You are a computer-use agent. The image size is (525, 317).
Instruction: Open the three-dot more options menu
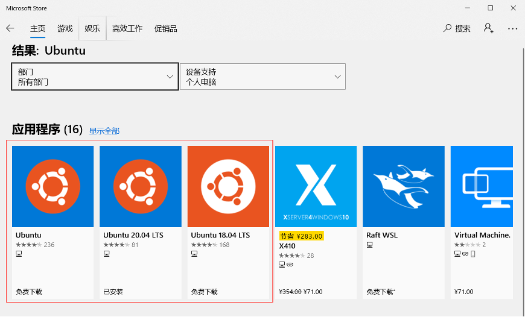click(x=512, y=29)
